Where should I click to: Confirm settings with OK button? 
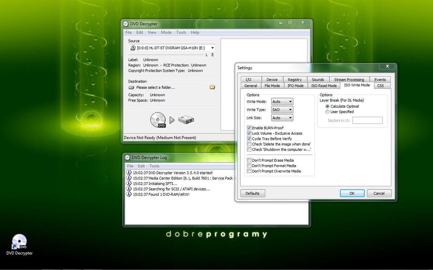point(352,193)
